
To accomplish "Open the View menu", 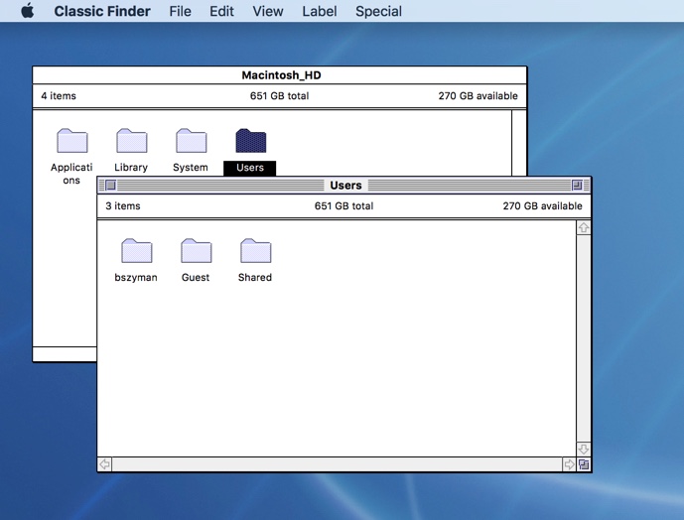I will 268,11.
